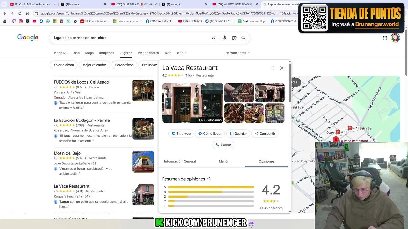Open La Estacion Bodegón - Parrilla result
Screen dimensions: 408x229
pos(82,120)
